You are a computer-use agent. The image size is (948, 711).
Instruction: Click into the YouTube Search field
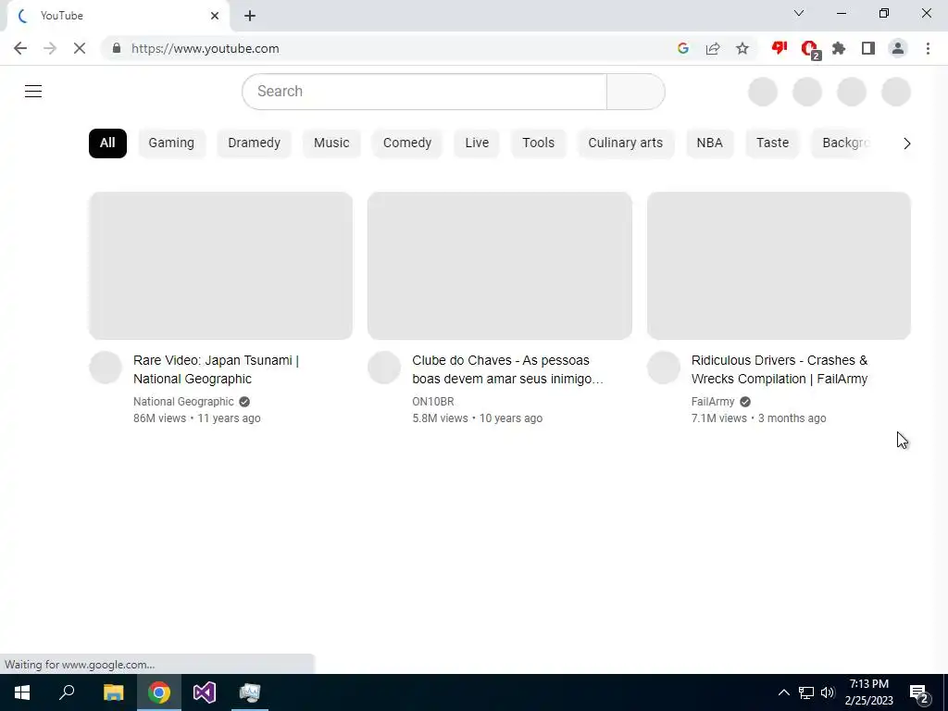tap(424, 92)
